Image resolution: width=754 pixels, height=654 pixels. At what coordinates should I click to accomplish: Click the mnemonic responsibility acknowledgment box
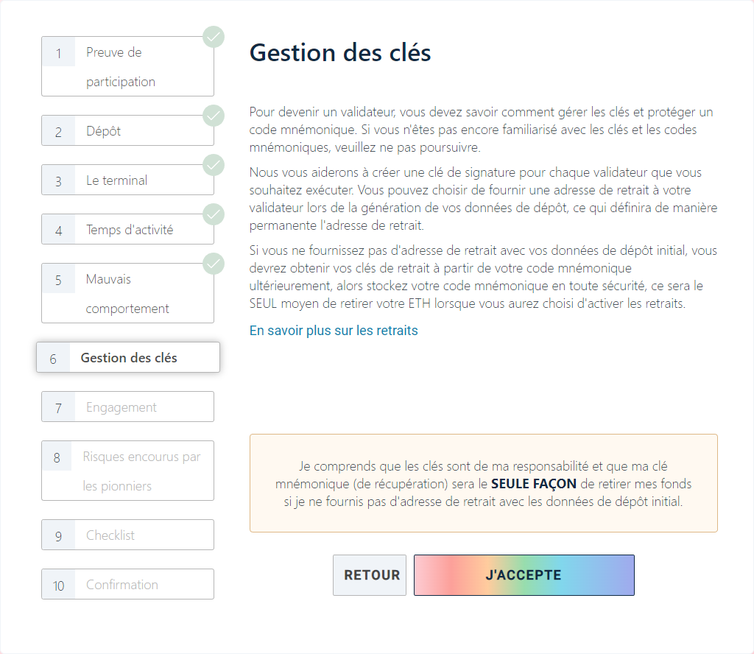point(483,483)
